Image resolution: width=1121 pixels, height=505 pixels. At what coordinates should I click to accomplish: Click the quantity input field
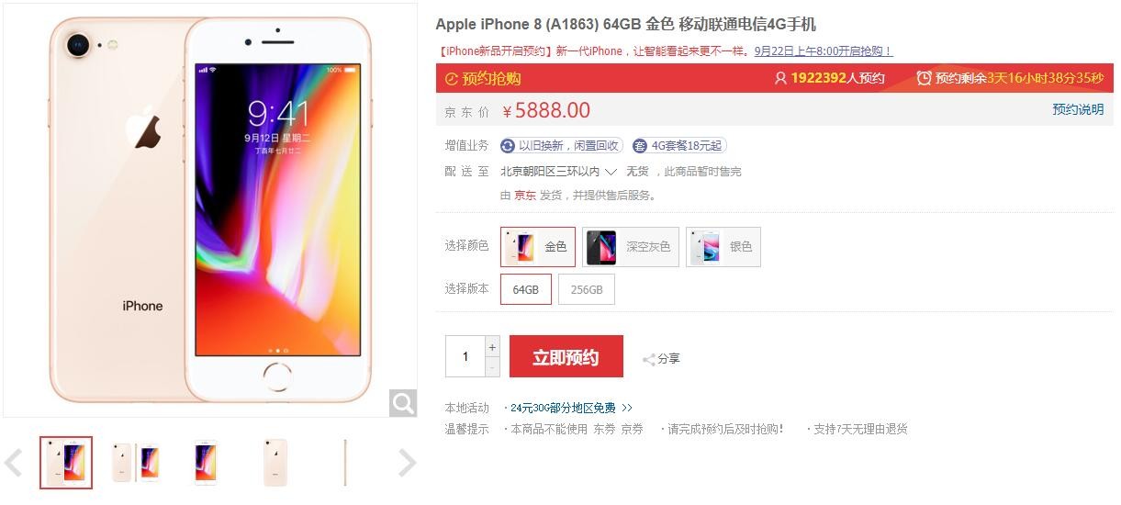(x=465, y=356)
